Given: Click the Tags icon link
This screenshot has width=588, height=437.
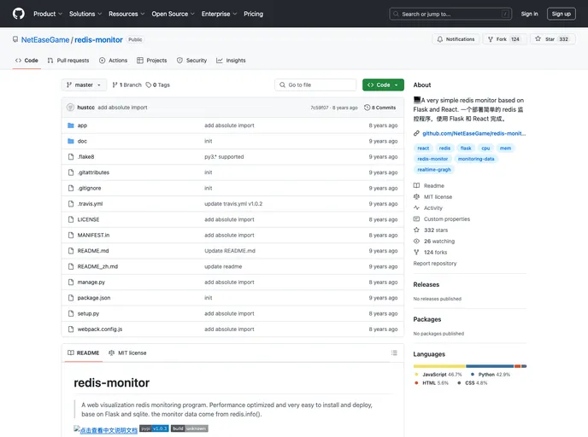Looking at the screenshot, I should click(x=150, y=85).
